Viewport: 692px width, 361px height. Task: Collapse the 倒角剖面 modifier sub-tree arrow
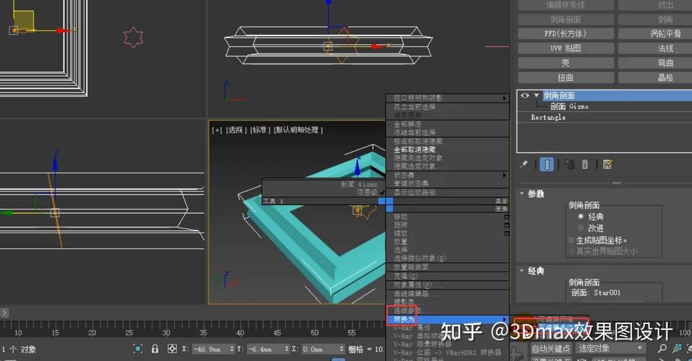536,95
